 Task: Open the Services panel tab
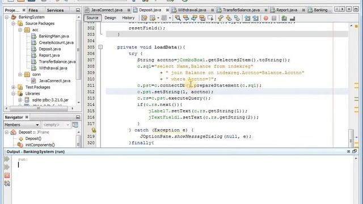coord(55,10)
